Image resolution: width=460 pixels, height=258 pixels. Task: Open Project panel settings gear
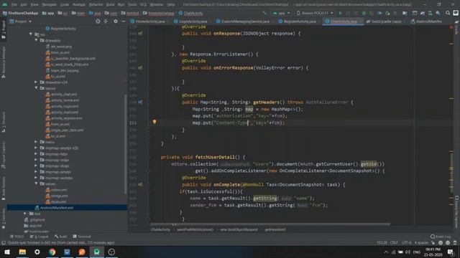tap(116, 21)
